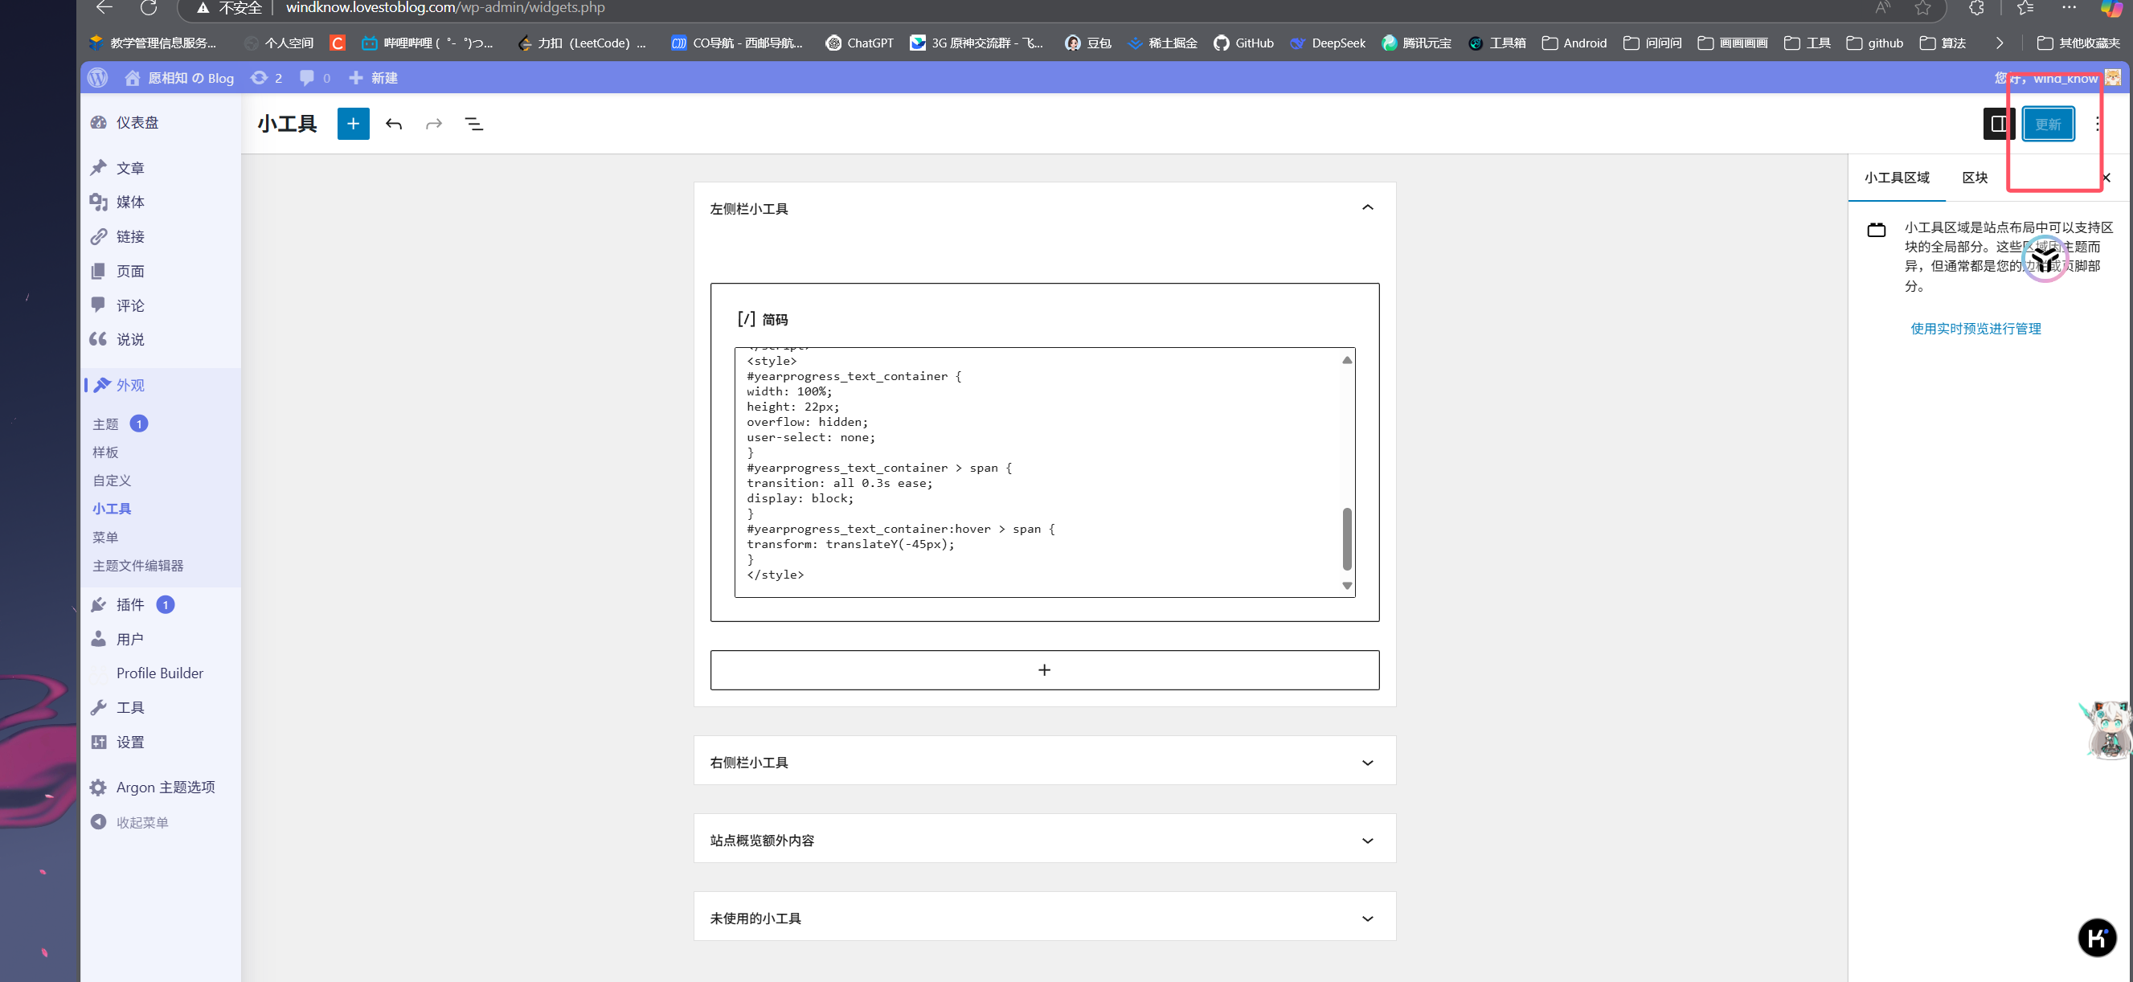The image size is (2133, 982).
Task: Switch to the 区块 tab
Action: [1974, 177]
